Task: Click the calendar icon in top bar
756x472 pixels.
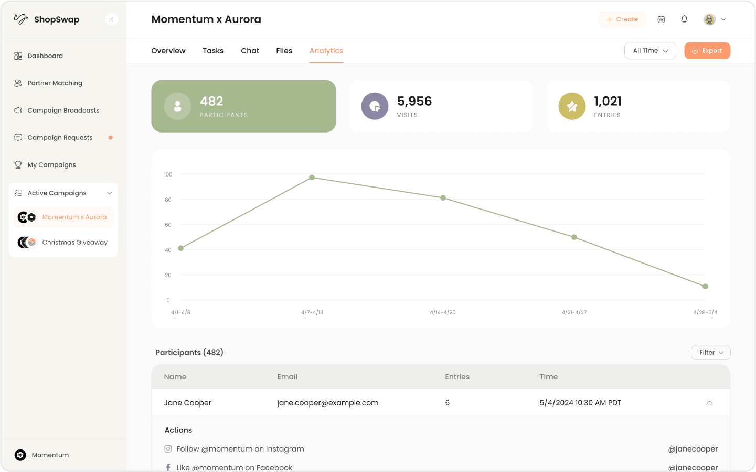Action: (x=661, y=19)
